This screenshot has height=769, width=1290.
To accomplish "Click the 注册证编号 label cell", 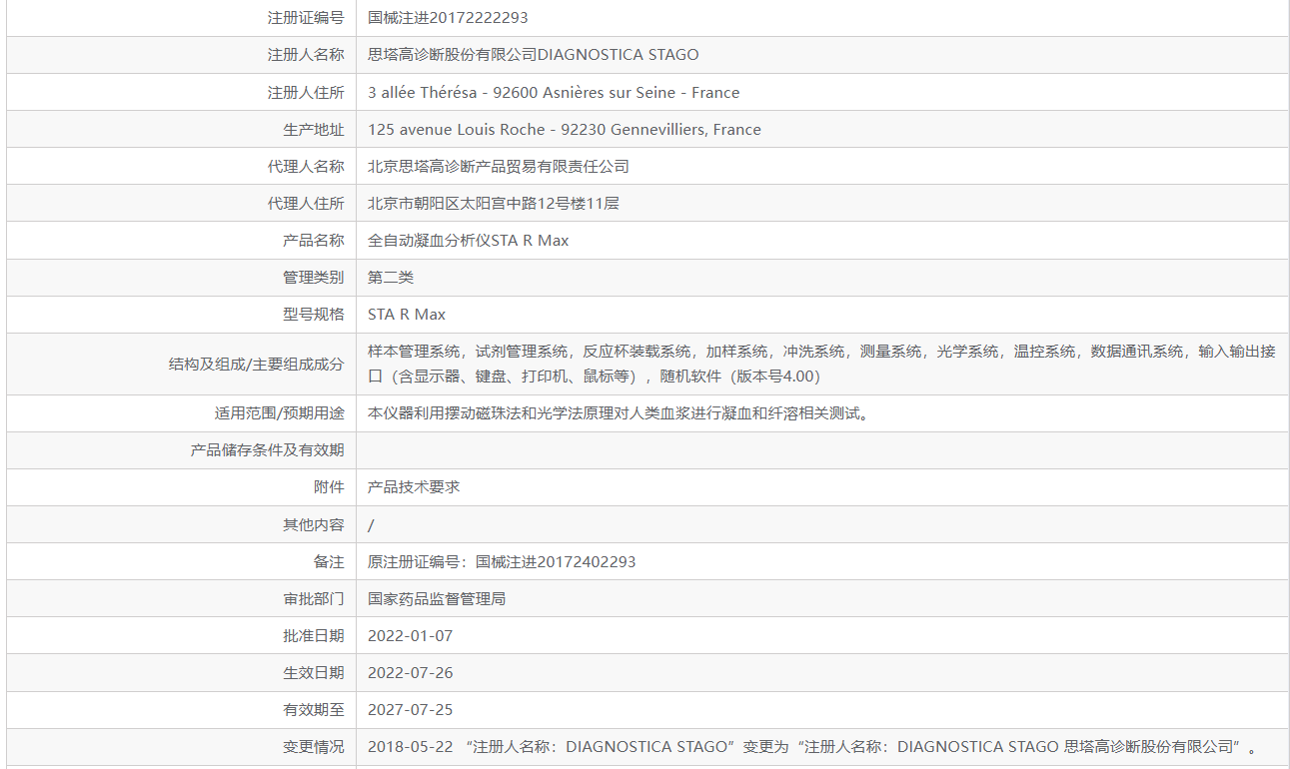I will coord(306,17).
